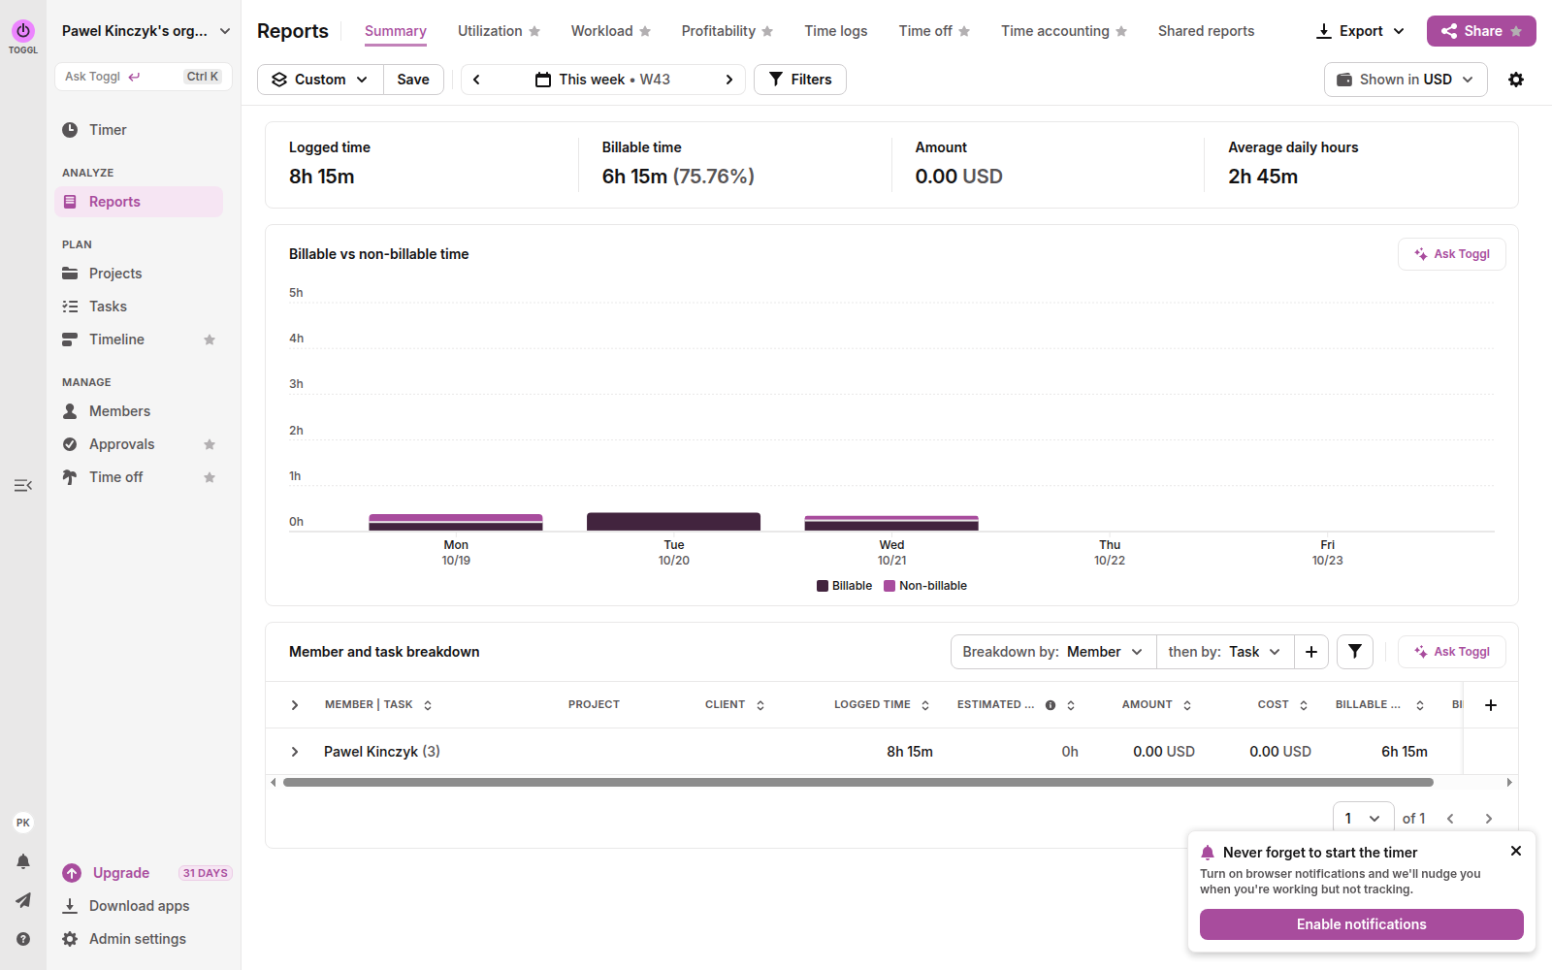The width and height of the screenshot is (1552, 970).
Task: Star the Workload report tab
Action: (x=645, y=31)
